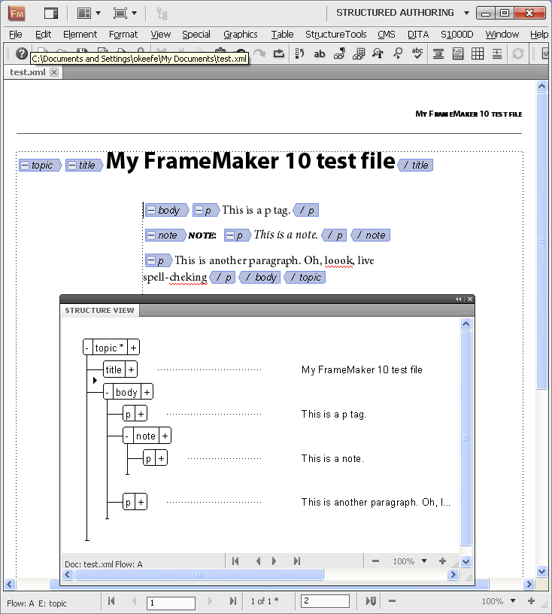Click the grayed-out circular-arrows toolbar icon
The width and height of the screenshot is (552, 614).
pos(517,53)
